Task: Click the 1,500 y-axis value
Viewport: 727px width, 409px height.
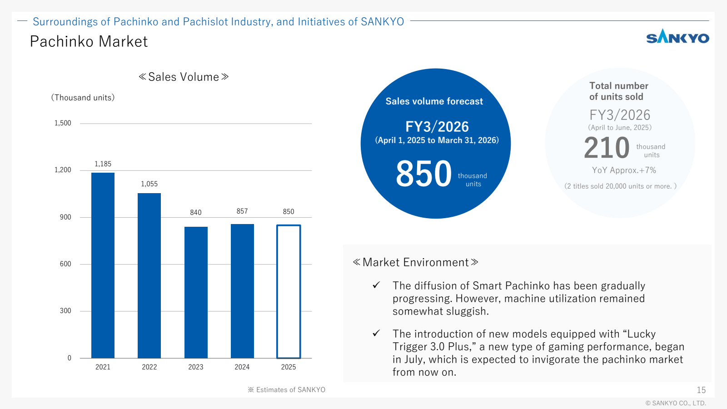Action: [x=63, y=123]
